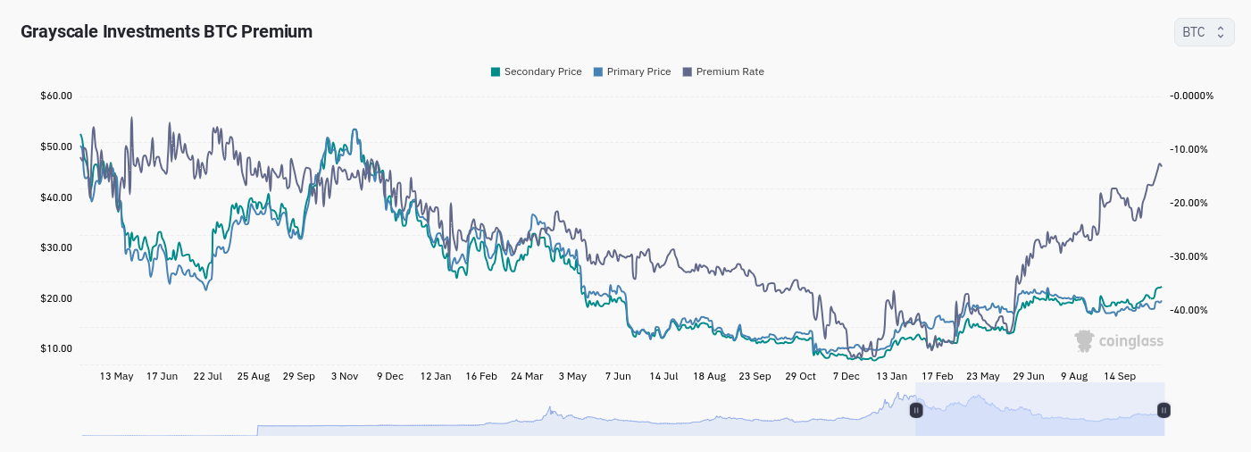Click the -40.00% premium axis label
This screenshot has width=1251, height=452.
1191,310
